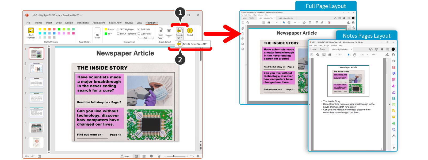Viewport: 428px width, 160px height.
Task: Click Window menu in Notes Pages Acrobat
Action: 334,46
